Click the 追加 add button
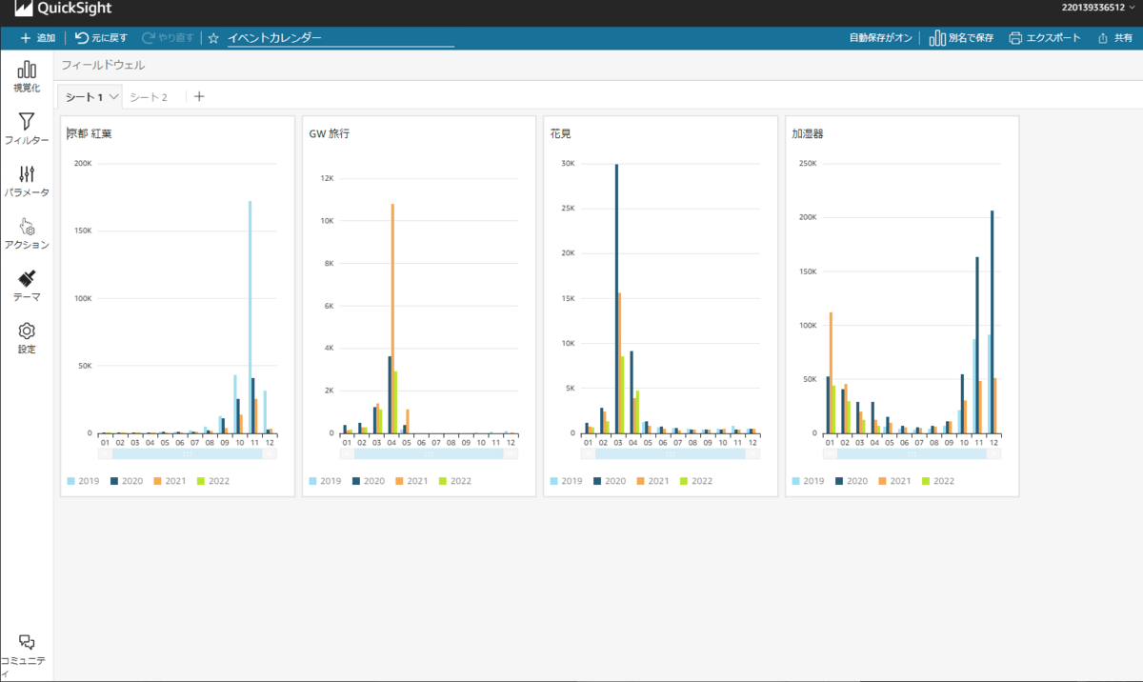Viewport: 1143px width, 682px height. 37,38
